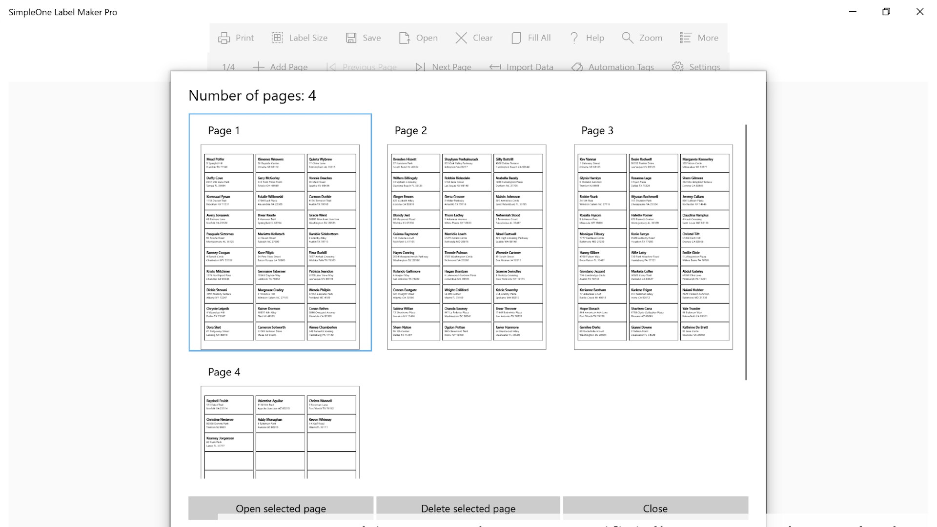Click the Save disk icon
This screenshot has height=527, width=937.
[351, 38]
